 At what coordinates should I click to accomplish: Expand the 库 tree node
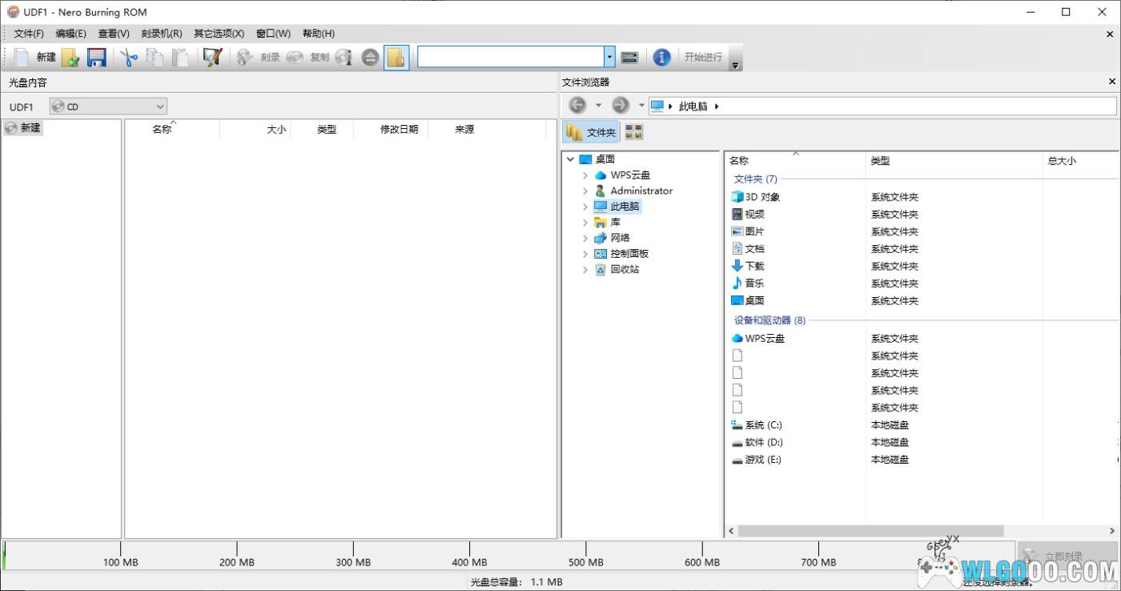pos(585,222)
